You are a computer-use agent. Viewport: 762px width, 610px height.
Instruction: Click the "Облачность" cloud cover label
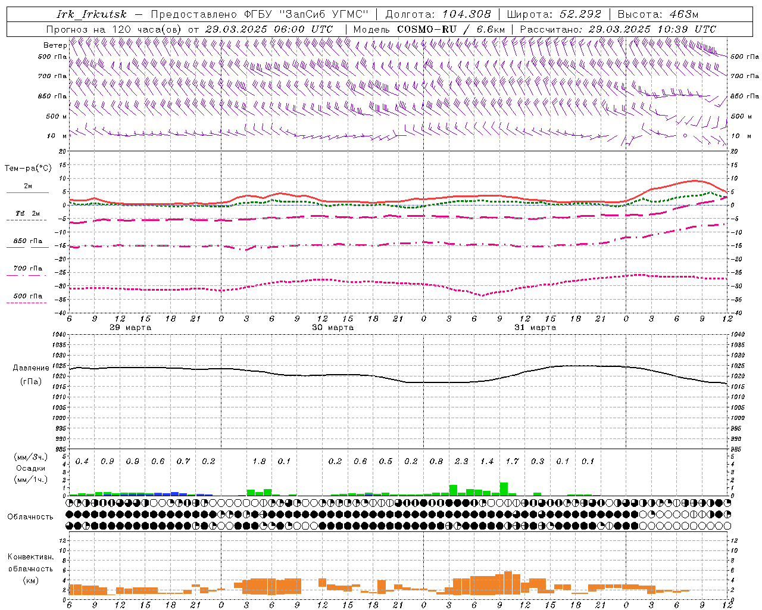coord(30,516)
